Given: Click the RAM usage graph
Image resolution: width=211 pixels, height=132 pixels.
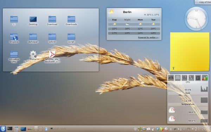Looking at the screenshot, I should [x=204, y=100].
